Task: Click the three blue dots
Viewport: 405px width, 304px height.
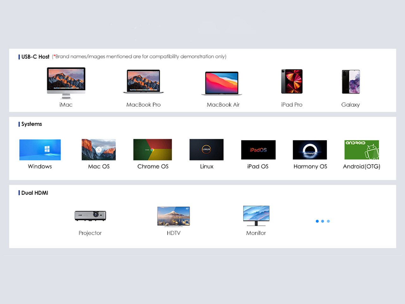Action: (323, 221)
